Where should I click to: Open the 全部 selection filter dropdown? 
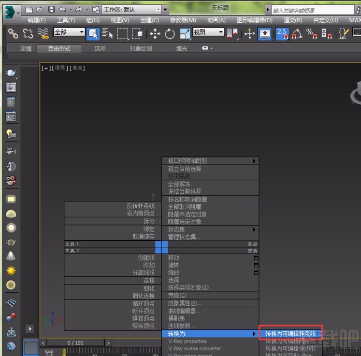pos(69,32)
